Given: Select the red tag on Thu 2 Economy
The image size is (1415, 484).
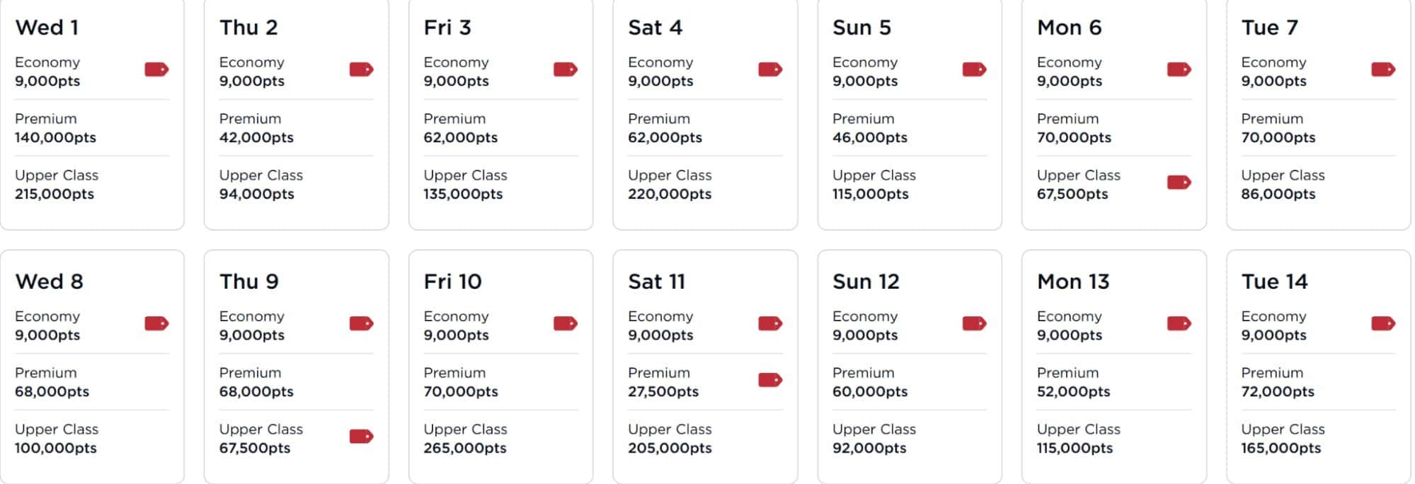Looking at the screenshot, I should coord(363,70).
